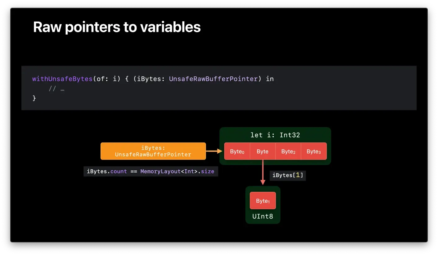Image resolution: width=438 pixels, height=255 pixels.
Task: Click 'withUnsafeBytes' in the code snippet
Action: click(x=62, y=79)
